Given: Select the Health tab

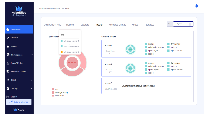Looking at the screenshot, I should 100,25.
